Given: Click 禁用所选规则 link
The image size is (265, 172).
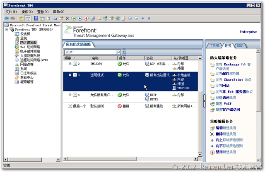Looking at the screenshot, I should coord(226,152).
